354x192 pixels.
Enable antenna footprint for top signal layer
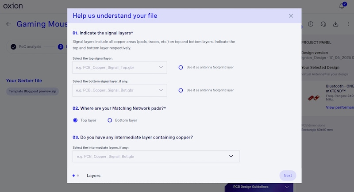pyautogui.click(x=181, y=67)
